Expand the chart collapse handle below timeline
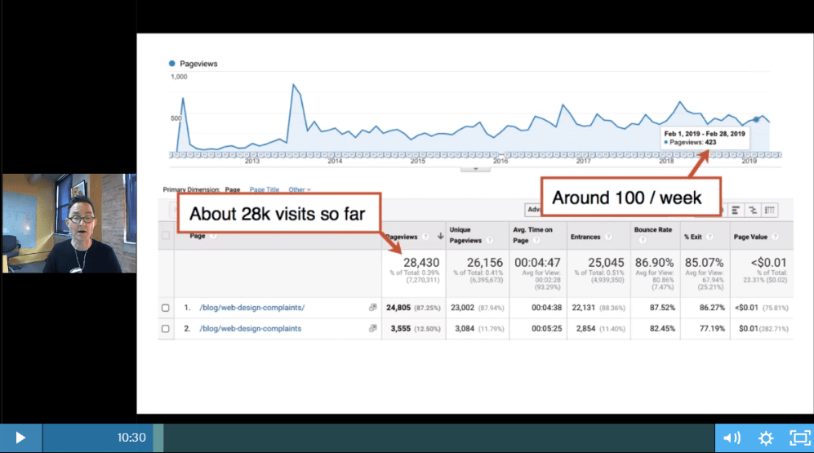 (475, 169)
